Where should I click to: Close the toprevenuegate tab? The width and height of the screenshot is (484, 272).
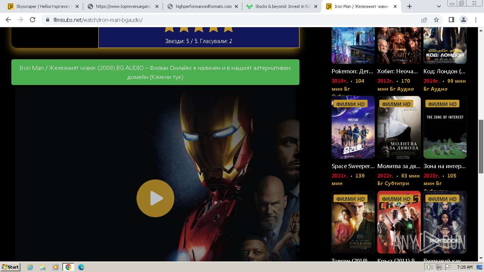pos(157,6)
